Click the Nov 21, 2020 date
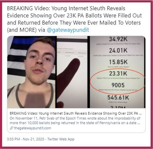 coord(34,139)
